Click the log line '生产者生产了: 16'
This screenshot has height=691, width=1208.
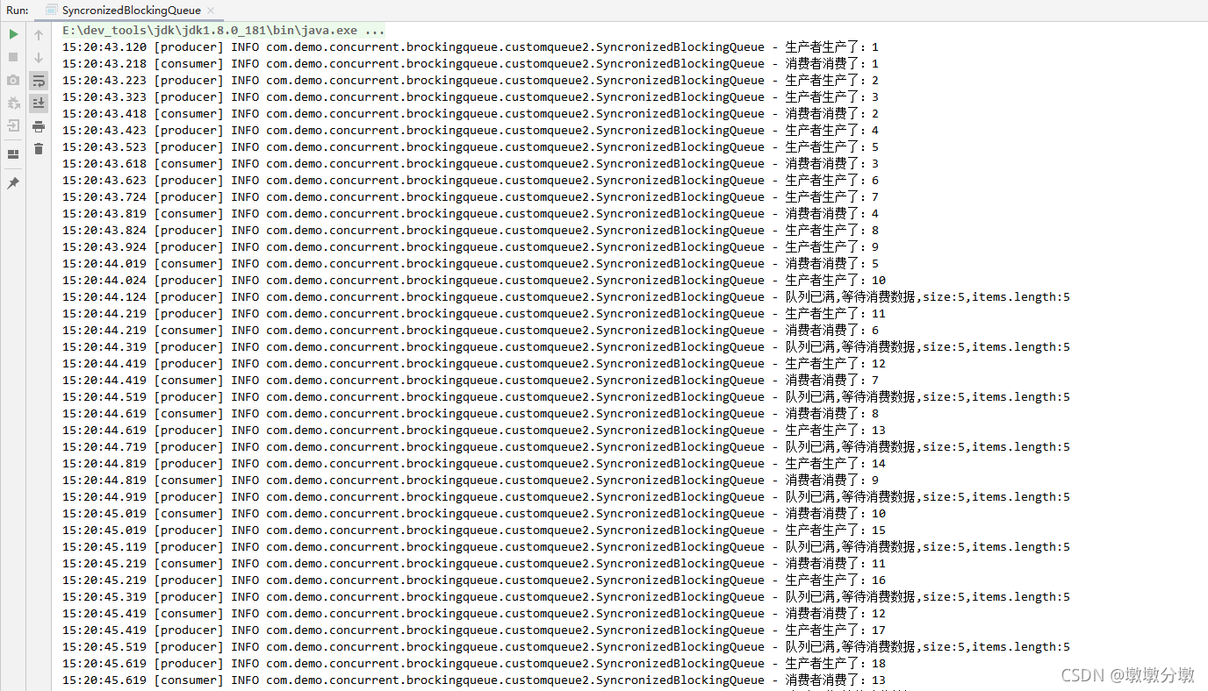point(474,581)
